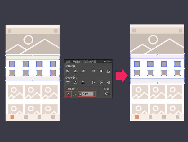
Task: Click vertical distribute bottom icon
Action: (x=83, y=82)
